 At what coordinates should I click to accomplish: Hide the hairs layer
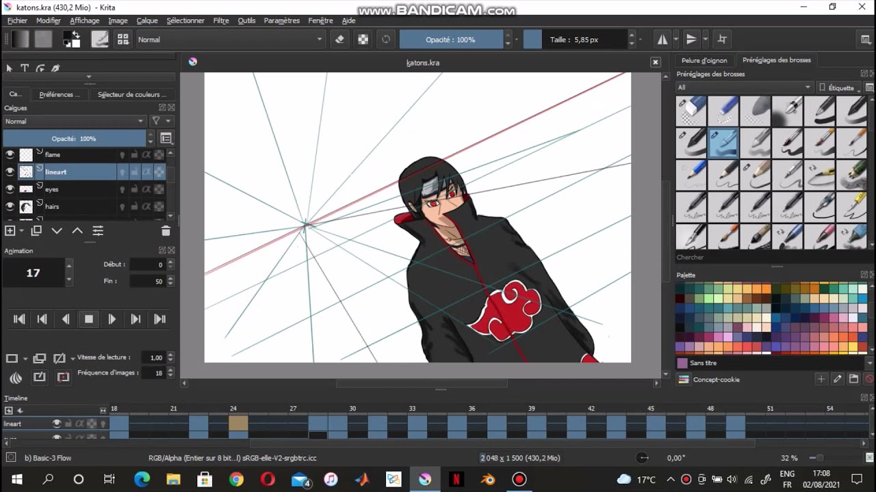click(10, 206)
